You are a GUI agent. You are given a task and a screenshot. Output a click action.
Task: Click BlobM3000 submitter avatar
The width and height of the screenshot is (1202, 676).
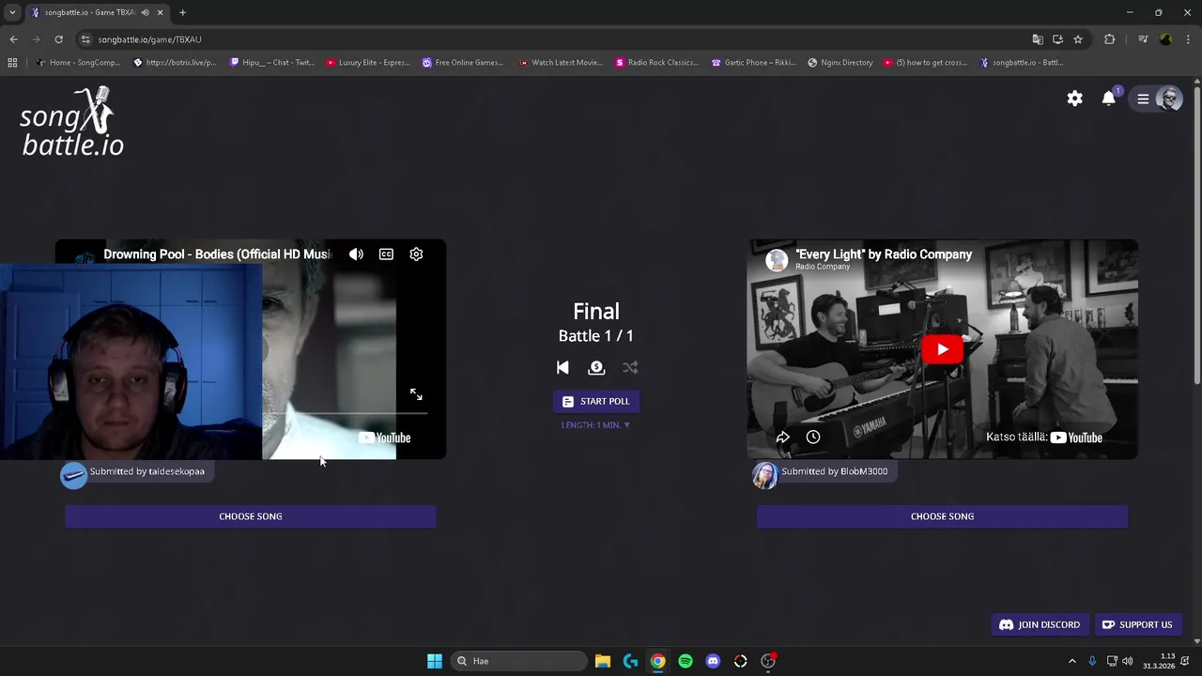pyautogui.click(x=765, y=475)
